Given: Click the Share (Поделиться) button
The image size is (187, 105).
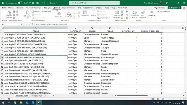Looking at the screenshot, I should (174, 8).
